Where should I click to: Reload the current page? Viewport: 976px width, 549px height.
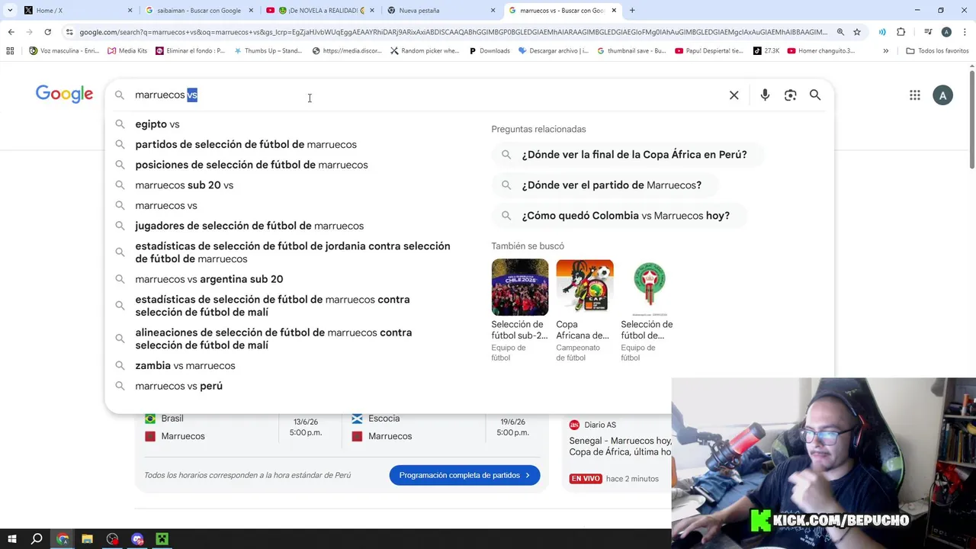pyautogui.click(x=47, y=32)
